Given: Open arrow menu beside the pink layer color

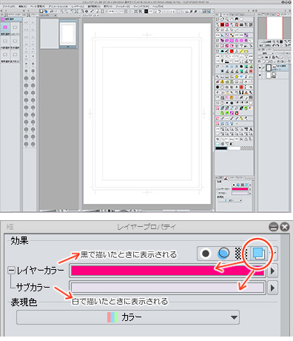Looking at the screenshot, I should [x=272, y=271].
